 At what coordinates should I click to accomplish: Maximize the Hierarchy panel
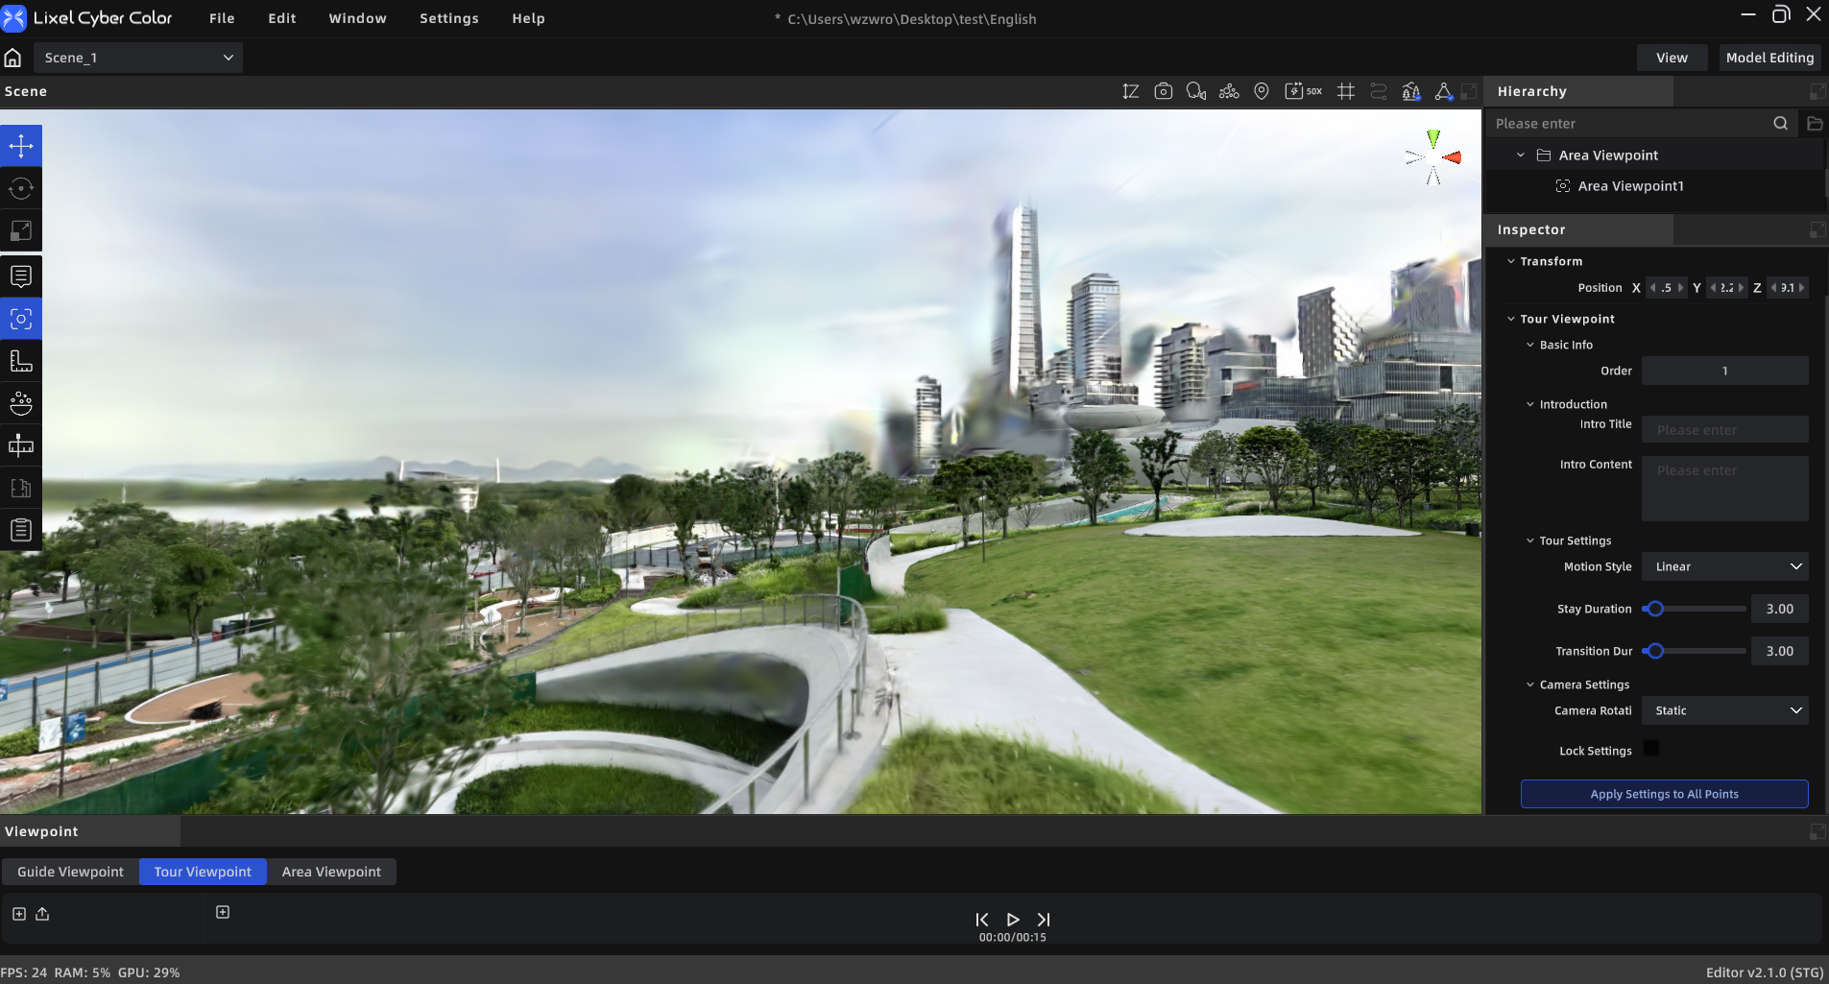pos(1817,91)
